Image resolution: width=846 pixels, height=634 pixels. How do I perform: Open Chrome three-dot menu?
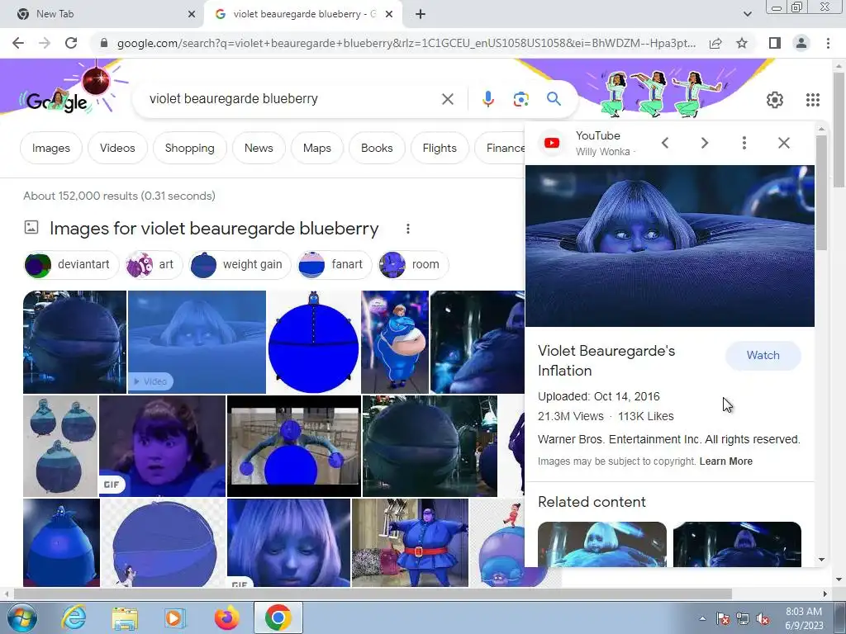pos(828,43)
